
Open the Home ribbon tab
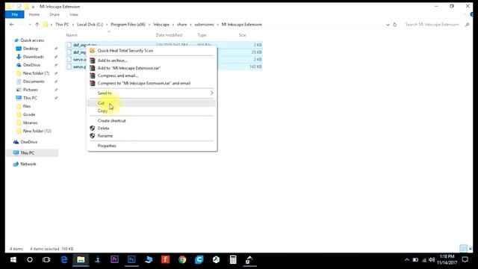pos(34,14)
